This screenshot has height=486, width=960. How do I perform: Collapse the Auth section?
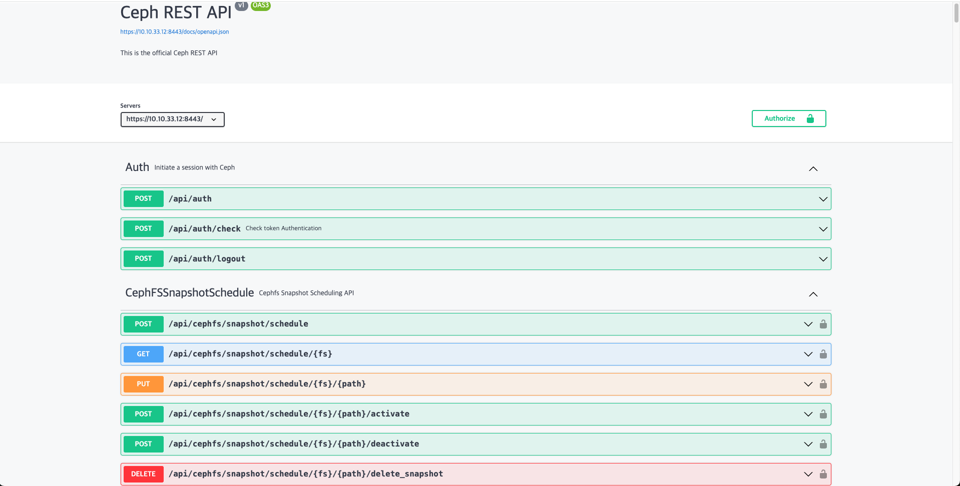tap(813, 169)
